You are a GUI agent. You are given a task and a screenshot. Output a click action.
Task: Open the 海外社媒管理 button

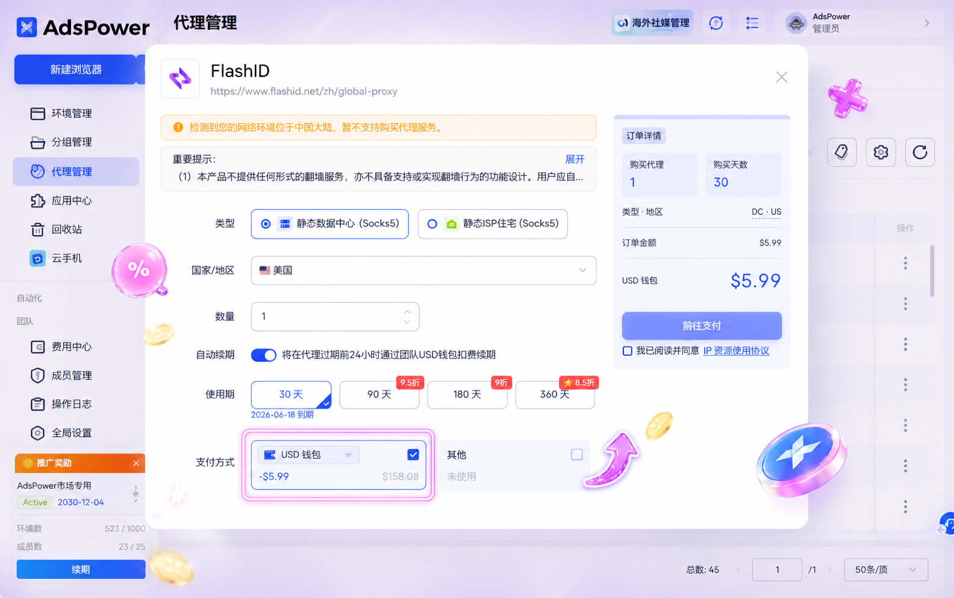coord(652,23)
